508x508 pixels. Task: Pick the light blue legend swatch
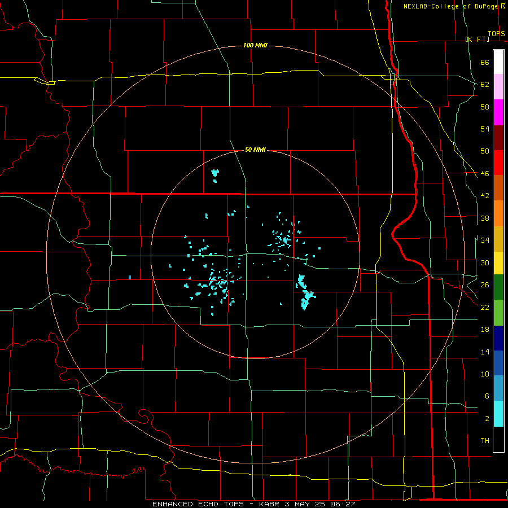point(498,388)
